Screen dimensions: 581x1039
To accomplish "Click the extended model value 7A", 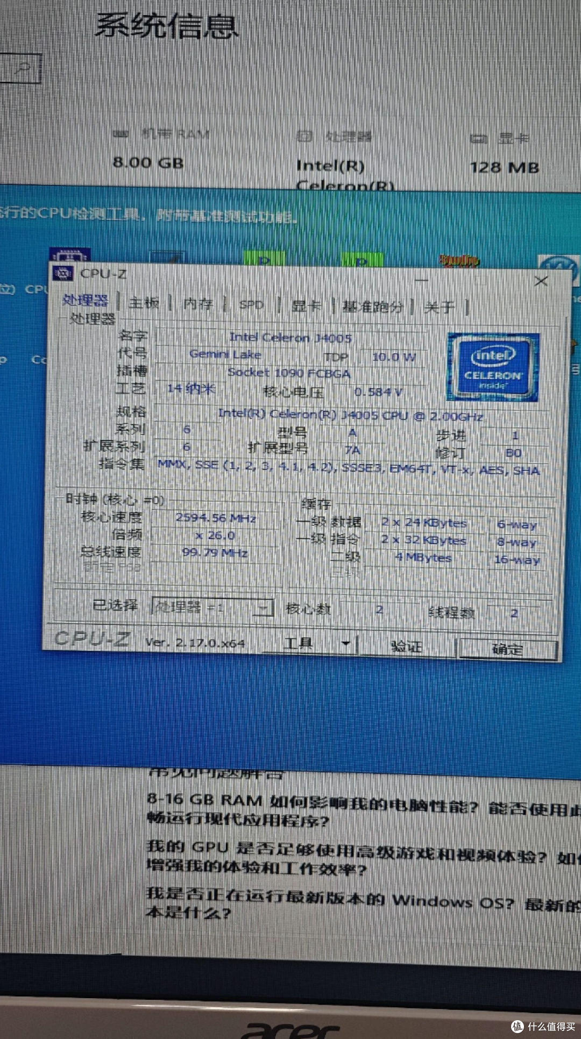I will (352, 450).
